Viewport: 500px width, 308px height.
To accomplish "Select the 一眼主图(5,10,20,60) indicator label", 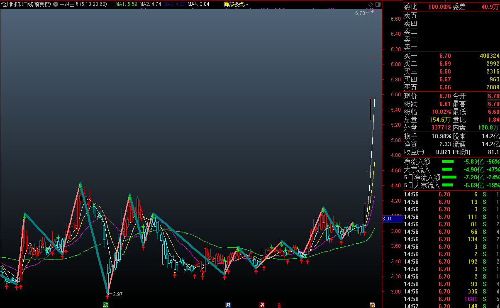I will click(83, 4).
